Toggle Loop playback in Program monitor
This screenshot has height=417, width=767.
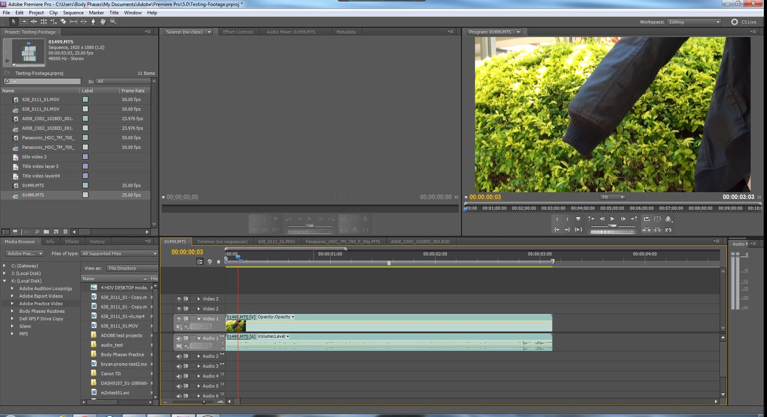tap(647, 219)
